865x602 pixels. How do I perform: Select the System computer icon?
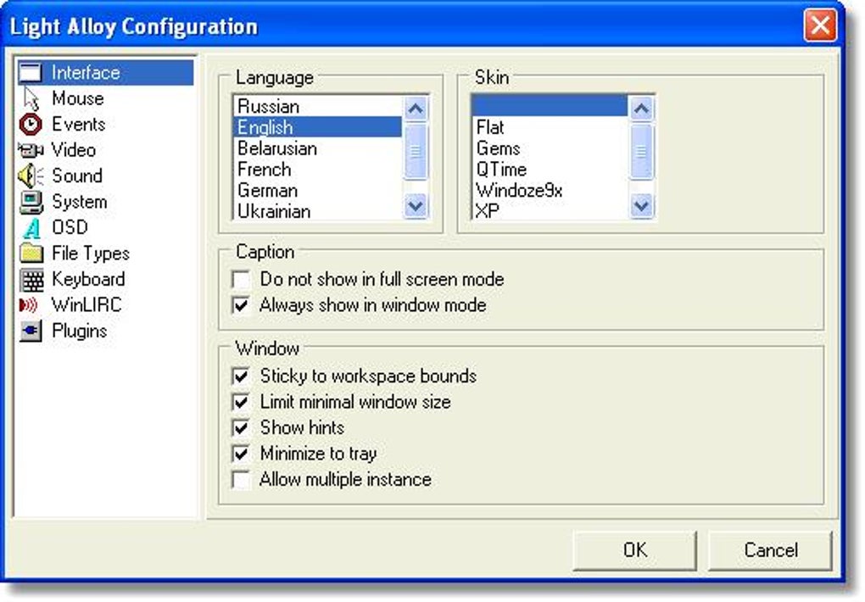point(31,202)
